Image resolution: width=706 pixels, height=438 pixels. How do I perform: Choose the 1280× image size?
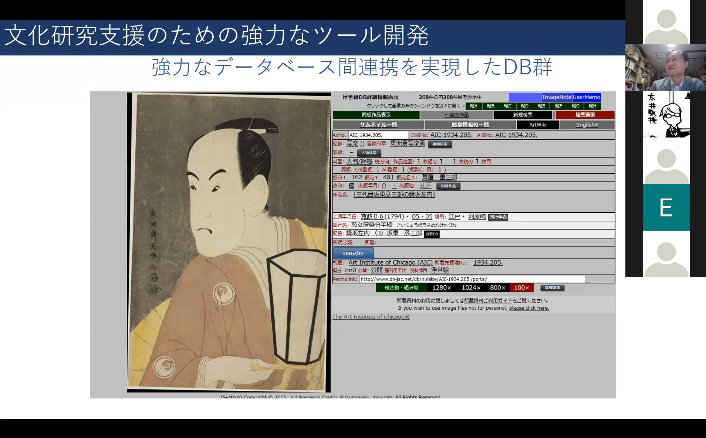(442, 288)
